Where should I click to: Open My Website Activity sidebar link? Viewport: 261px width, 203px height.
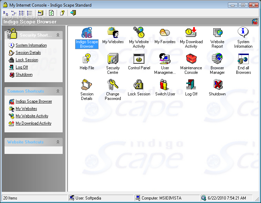tap(32, 116)
